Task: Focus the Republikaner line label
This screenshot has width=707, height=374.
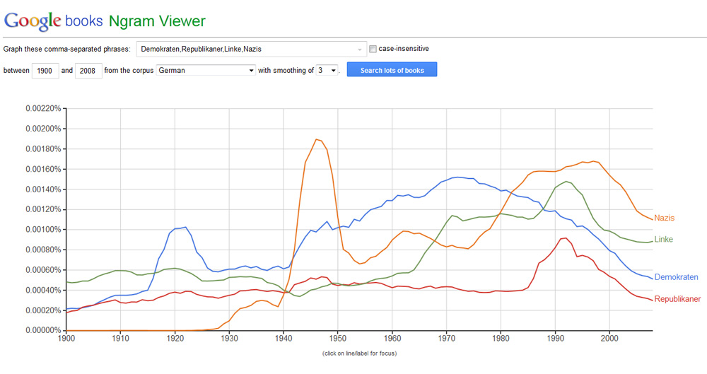Action: point(677,299)
